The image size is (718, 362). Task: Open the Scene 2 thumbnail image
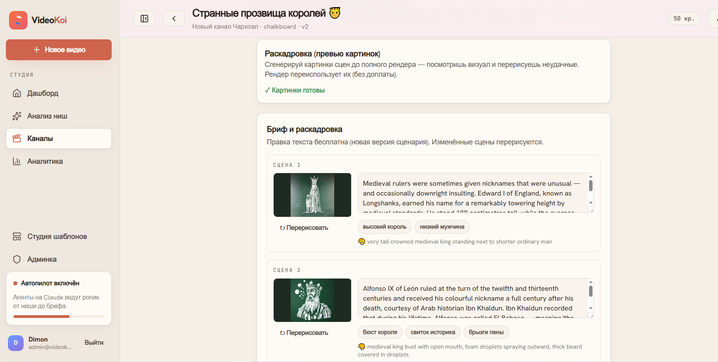312,300
